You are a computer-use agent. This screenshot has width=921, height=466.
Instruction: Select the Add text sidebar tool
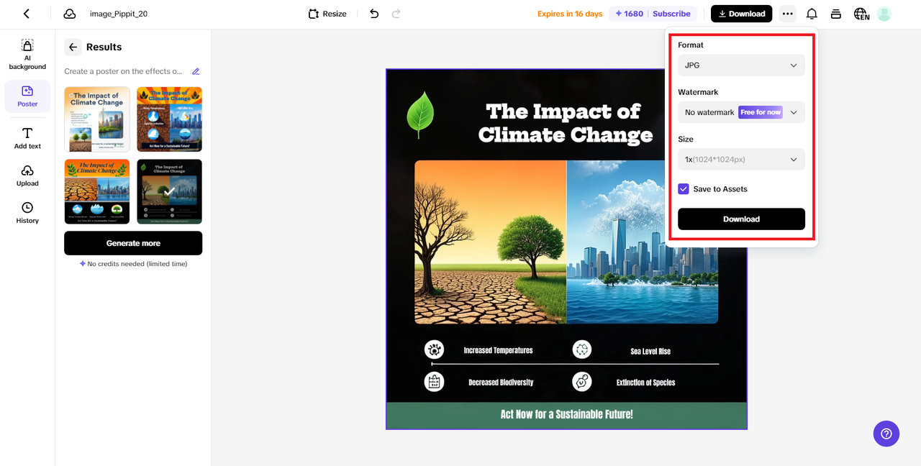point(27,138)
